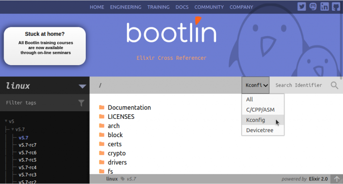343x184 pixels.
Task: Open the fs directory link
Action: 110,171
